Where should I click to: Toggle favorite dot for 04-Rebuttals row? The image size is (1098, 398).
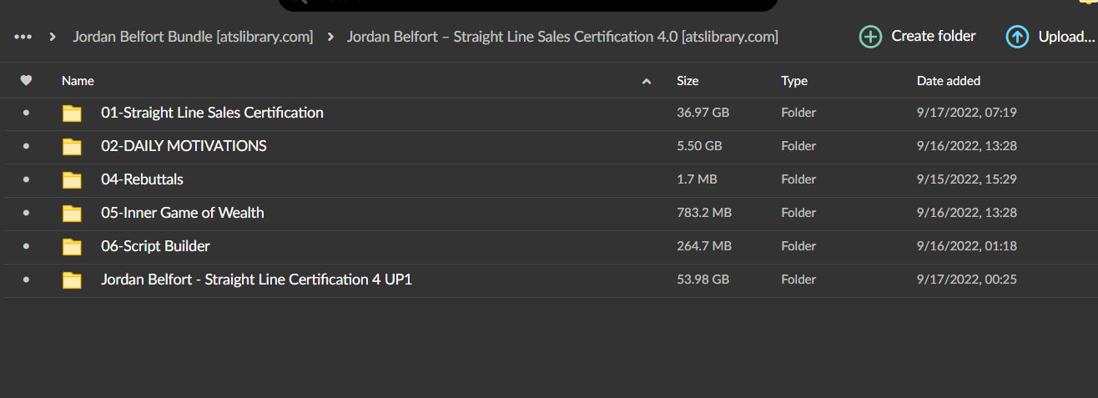pyautogui.click(x=26, y=179)
